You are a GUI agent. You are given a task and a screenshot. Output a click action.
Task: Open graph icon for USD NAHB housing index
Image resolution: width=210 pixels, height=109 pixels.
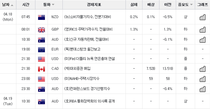coord(203,79)
